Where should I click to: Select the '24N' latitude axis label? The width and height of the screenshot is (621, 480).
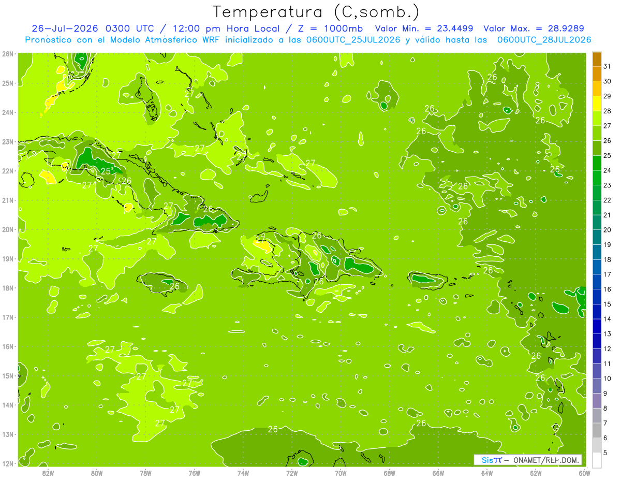pyautogui.click(x=7, y=112)
